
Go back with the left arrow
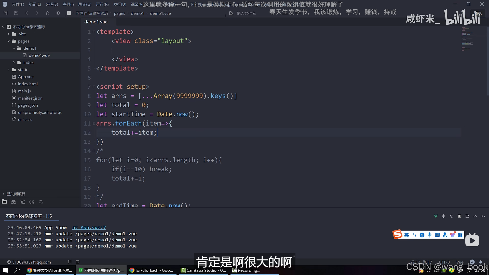tap(26, 13)
